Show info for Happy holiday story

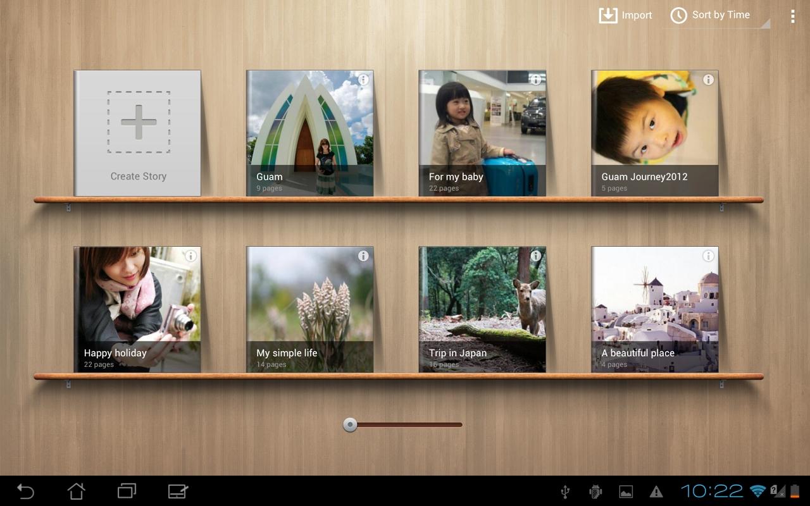(x=190, y=256)
